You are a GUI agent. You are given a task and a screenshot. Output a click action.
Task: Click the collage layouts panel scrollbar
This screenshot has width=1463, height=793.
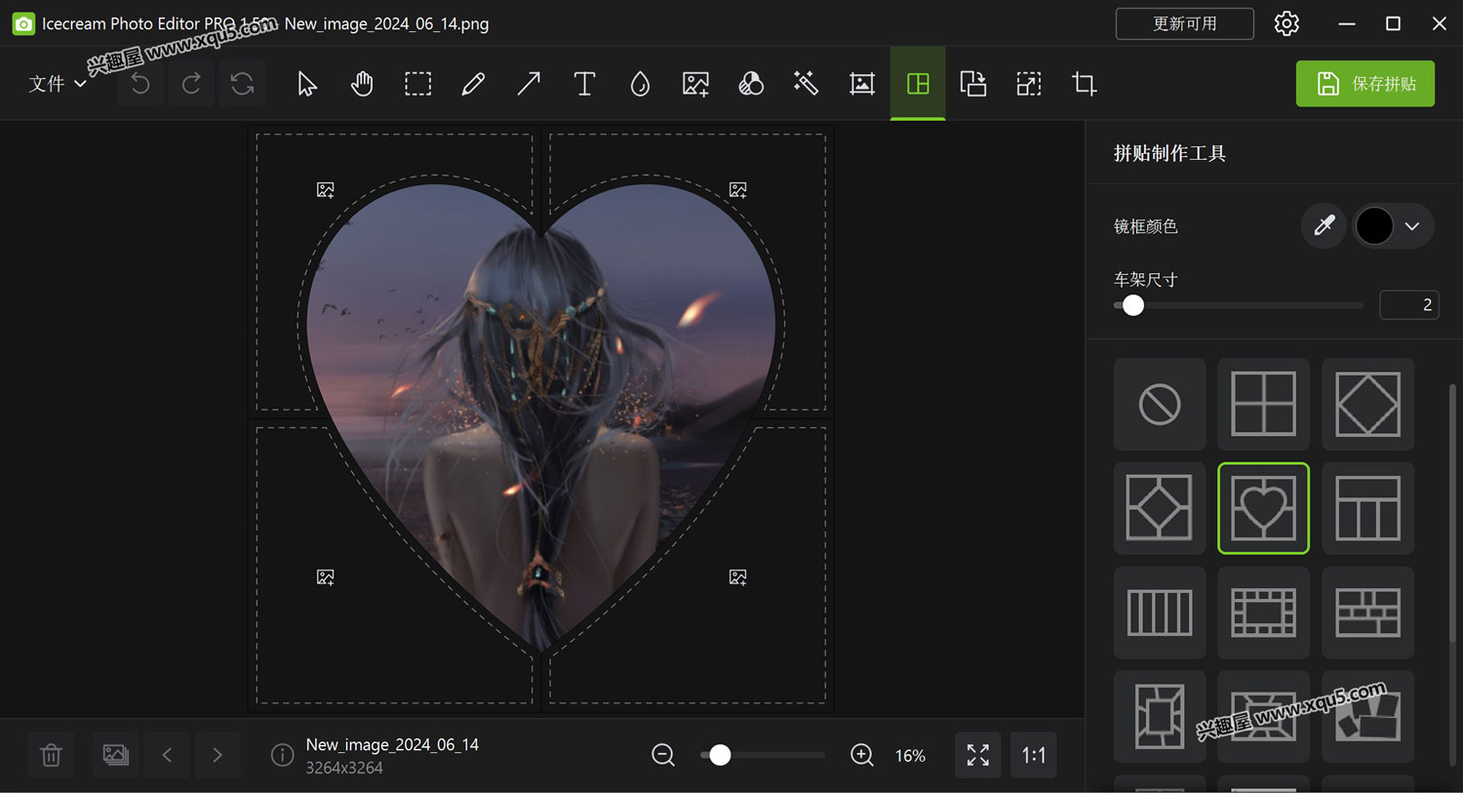click(x=1452, y=512)
